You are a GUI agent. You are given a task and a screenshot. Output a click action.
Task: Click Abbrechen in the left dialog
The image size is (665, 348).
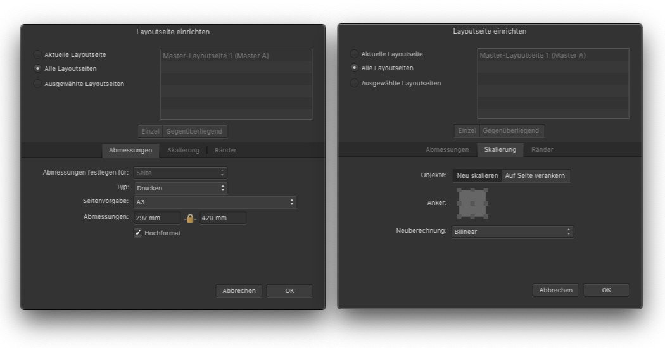[239, 291]
